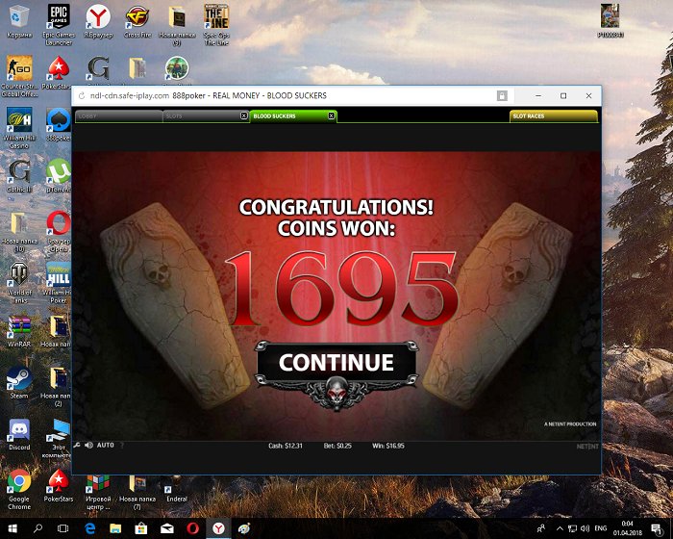The width and height of the screenshot is (673, 539).
Task: Click the reload icon beside the ndl-cdn.safe-iplay.com address
Action: [82, 95]
